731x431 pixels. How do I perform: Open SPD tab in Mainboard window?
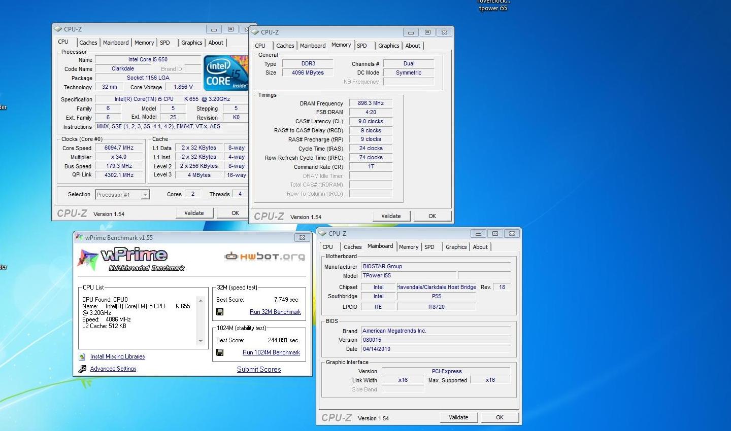tap(429, 247)
